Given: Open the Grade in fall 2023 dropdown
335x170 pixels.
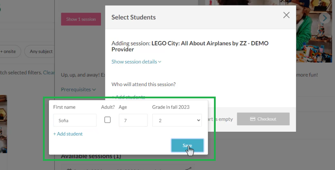Looking at the screenshot, I should tap(177, 120).
